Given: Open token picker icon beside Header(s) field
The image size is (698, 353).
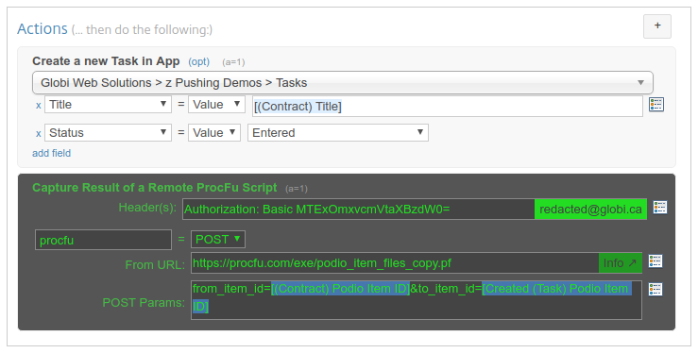Looking at the screenshot, I should tap(659, 208).
